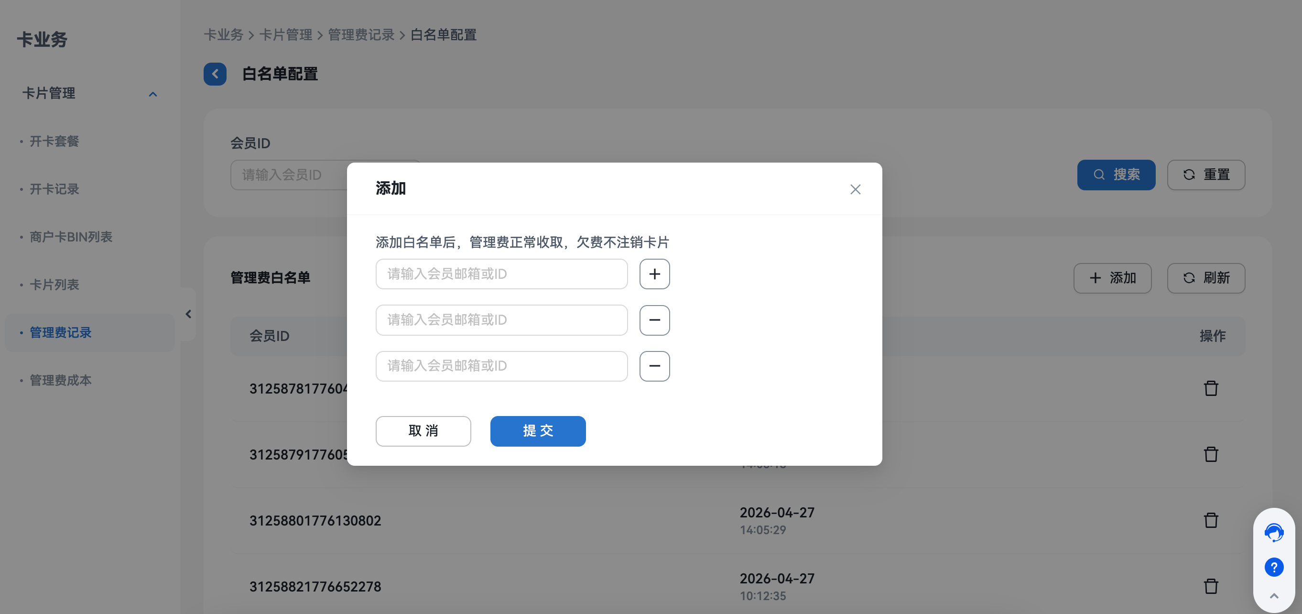Open 开卡套餐 in the sidebar
Image resolution: width=1302 pixels, height=614 pixels.
54,141
